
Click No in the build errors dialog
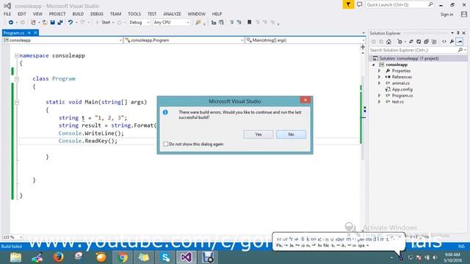(291, 134)
